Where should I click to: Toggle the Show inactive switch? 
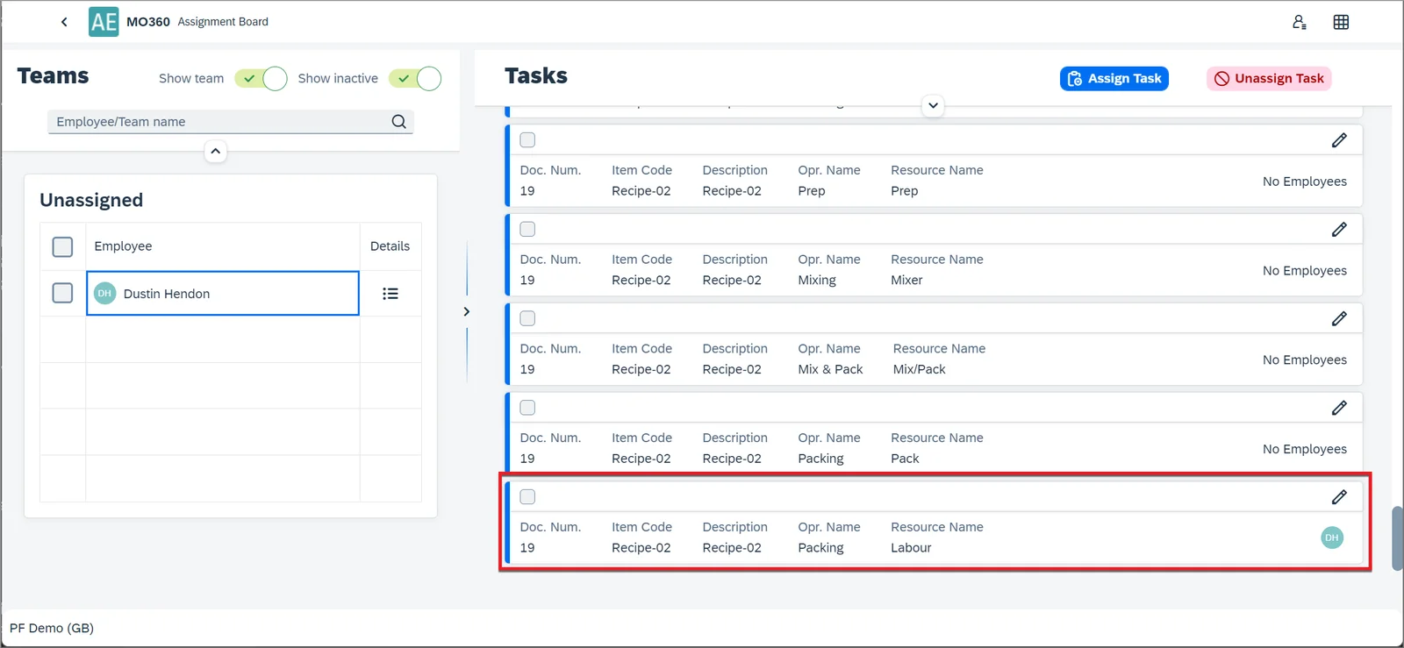coord(415,79)
